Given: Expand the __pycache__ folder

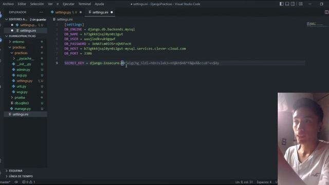Looking at the screenshot, I should (x=26, y=59).
